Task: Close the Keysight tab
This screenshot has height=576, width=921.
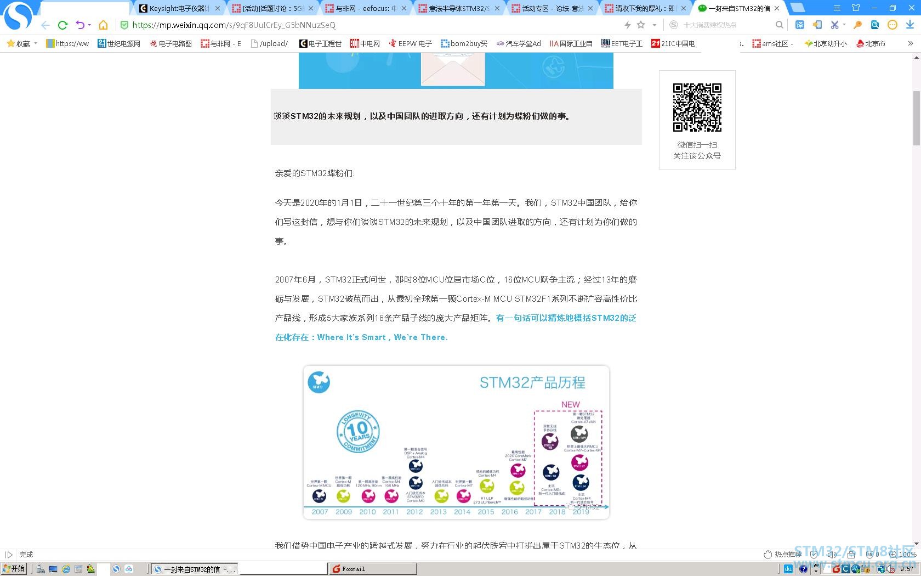Action: click(218, 8)
